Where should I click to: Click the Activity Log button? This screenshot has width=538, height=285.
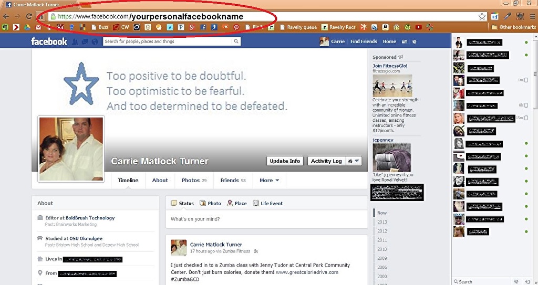tap(326, 161)
